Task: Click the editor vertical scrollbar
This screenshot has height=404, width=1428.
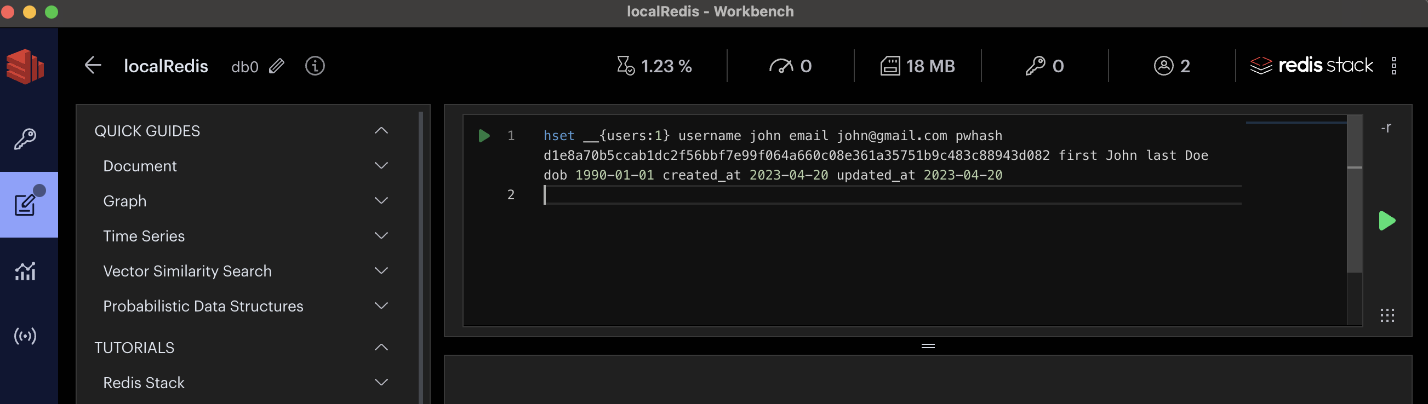Action: point(1354,193)
